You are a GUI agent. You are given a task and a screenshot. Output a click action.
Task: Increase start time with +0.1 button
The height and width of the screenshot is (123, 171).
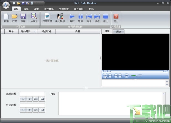pos(42,99)
